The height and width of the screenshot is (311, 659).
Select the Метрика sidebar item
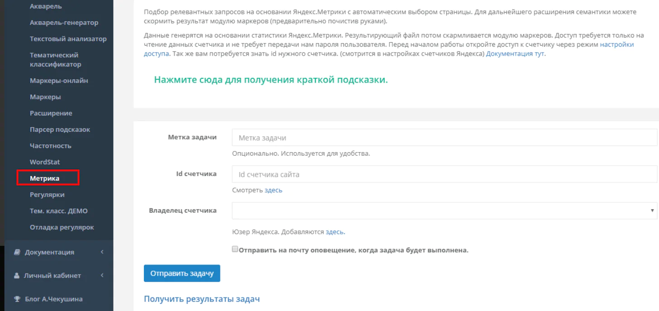pos(44,178)
